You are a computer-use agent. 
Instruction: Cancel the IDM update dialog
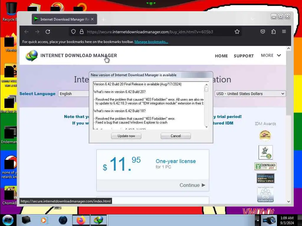coord(176,136)
